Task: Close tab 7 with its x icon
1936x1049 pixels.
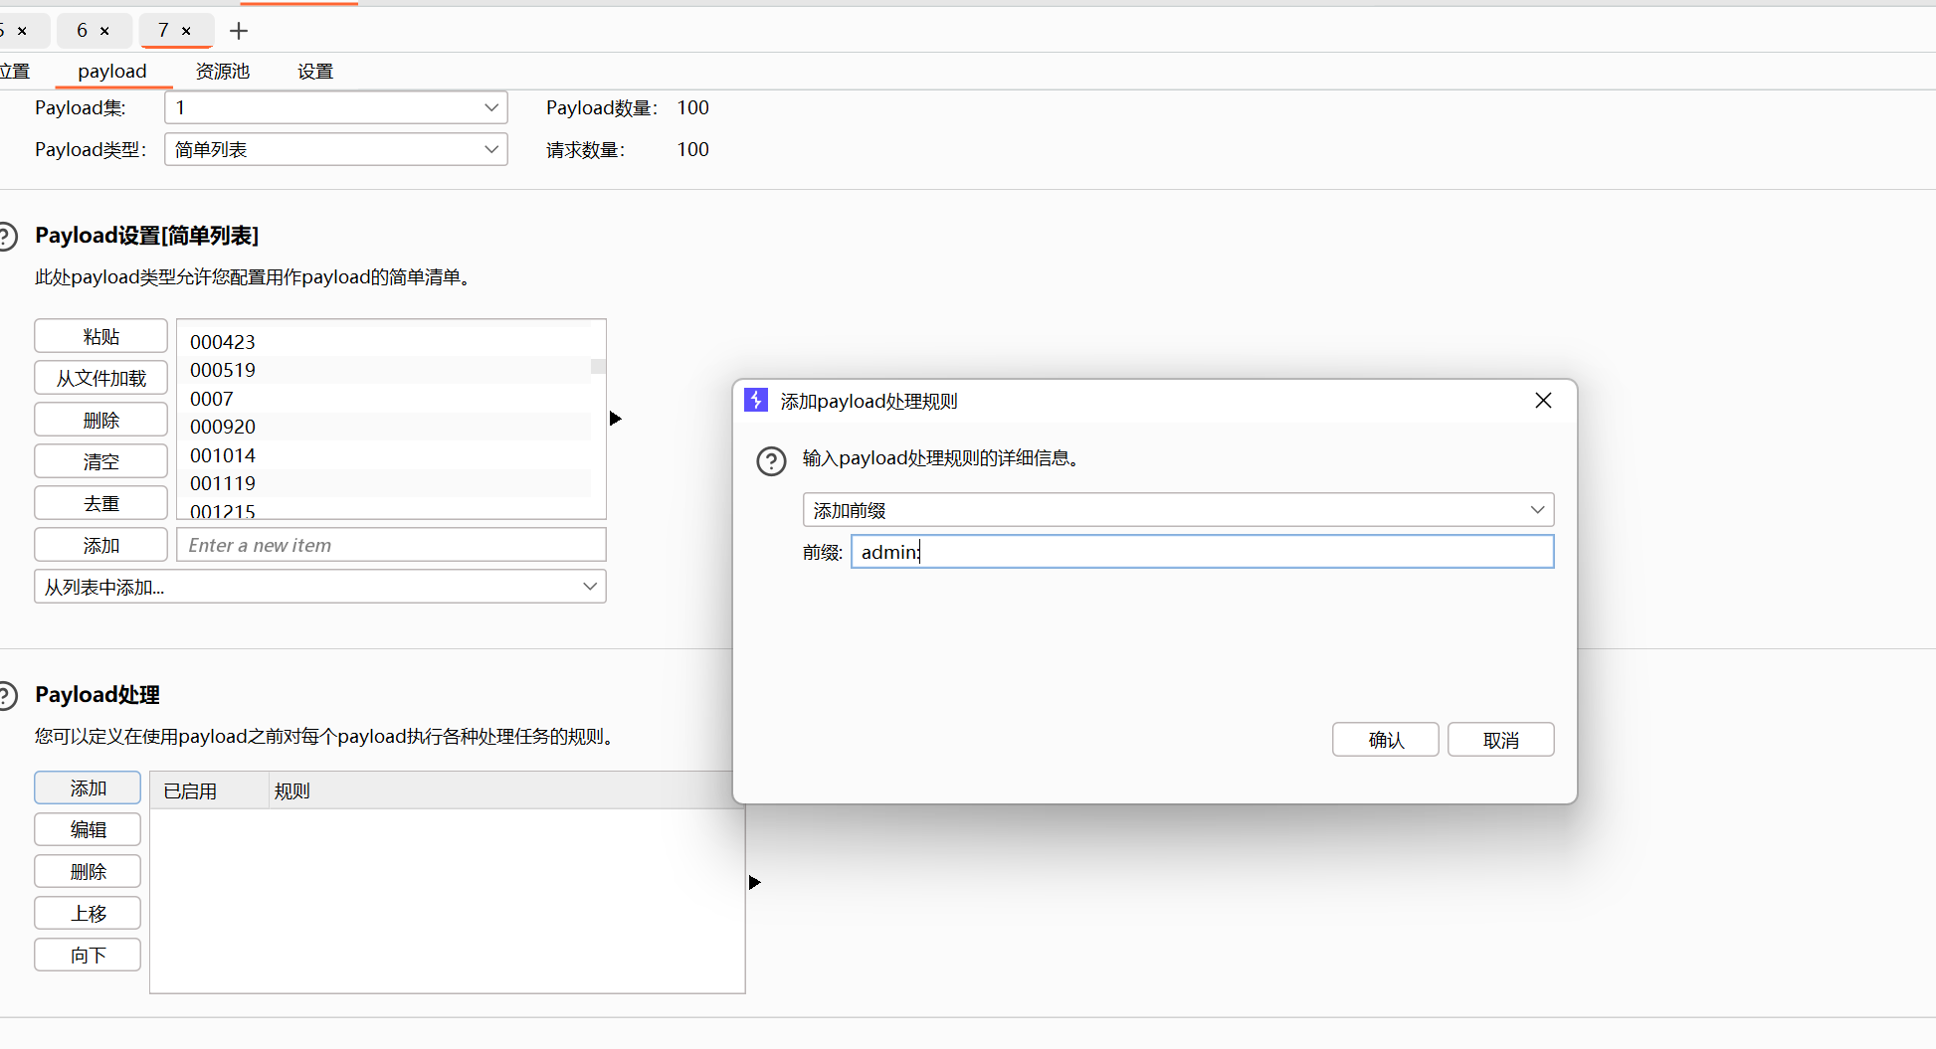Action: (186, 31)
